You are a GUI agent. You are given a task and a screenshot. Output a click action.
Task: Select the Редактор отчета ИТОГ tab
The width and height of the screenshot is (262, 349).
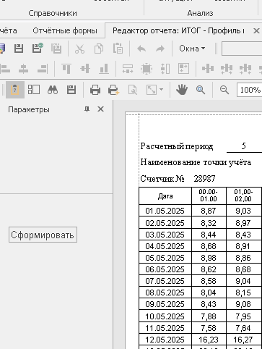click(178, 30)
